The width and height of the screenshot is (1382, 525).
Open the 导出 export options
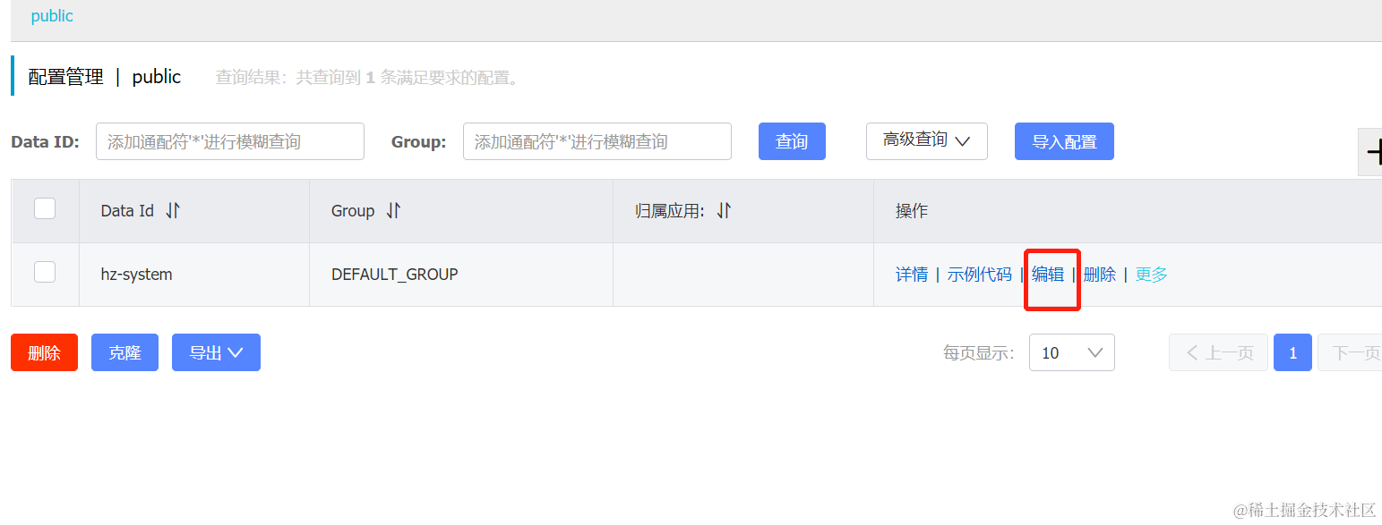[x=216, y=351]
